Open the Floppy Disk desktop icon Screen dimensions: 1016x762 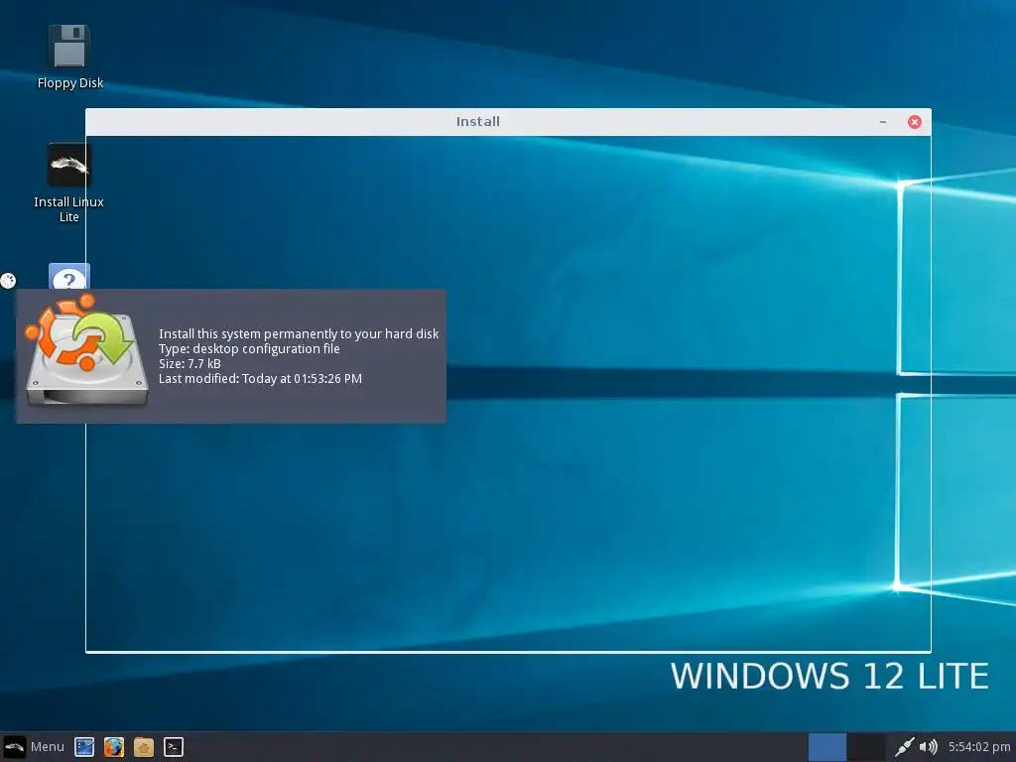(x=69, y=47)
